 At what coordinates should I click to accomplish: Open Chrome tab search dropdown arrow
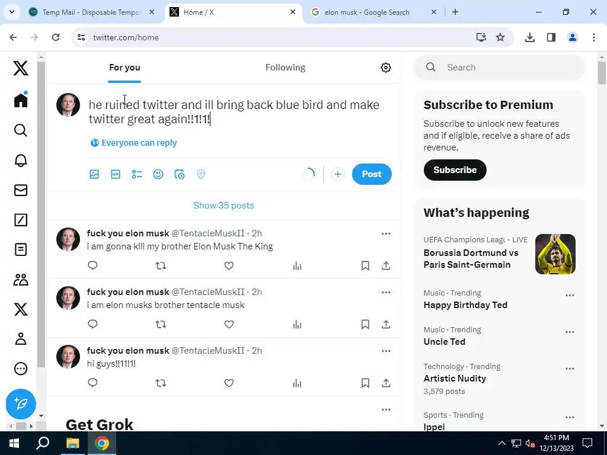point(12,12)
